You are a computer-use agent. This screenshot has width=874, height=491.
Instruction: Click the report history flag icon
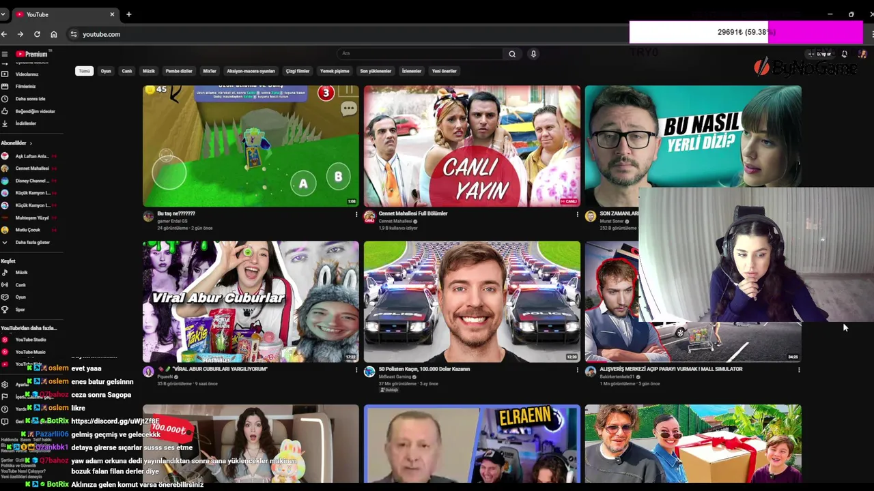coord(5,397)
